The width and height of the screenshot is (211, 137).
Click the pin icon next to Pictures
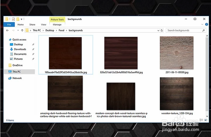(x=33, y=59)
